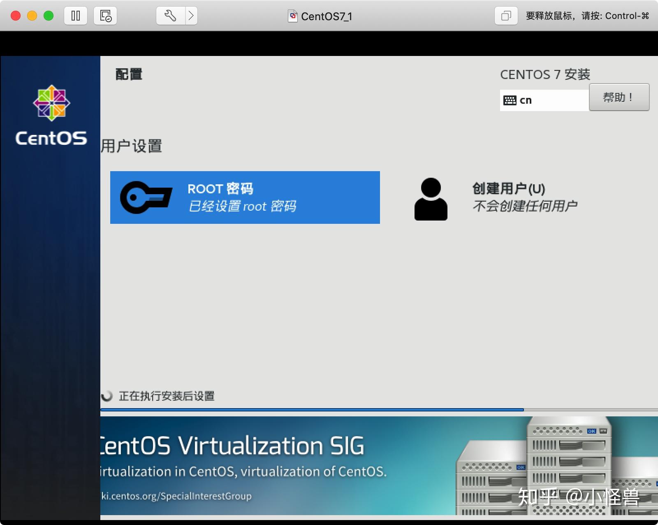Screen dimensions: 658x525
Task: Click the keyboard icon beside cn
Action: click(510, 100)
